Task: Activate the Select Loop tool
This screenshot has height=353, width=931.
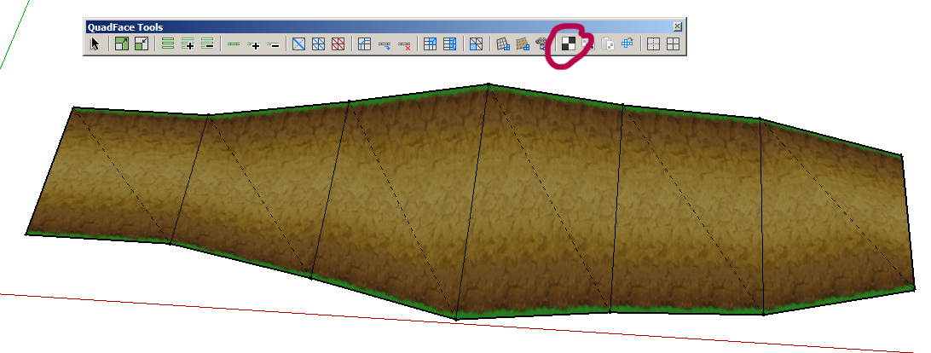Action: point(234,44)
